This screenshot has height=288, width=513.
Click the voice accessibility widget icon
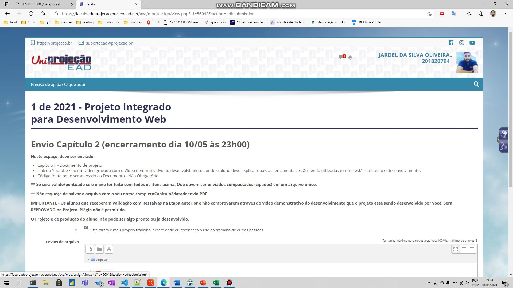click(504, 146)
